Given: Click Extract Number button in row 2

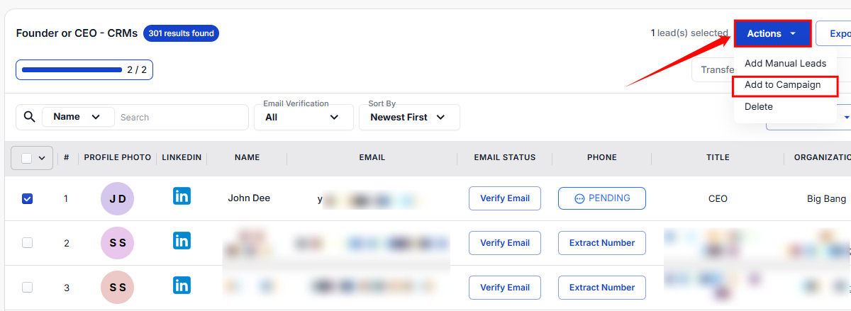Looking at the screenshot, I should [602, 243].
